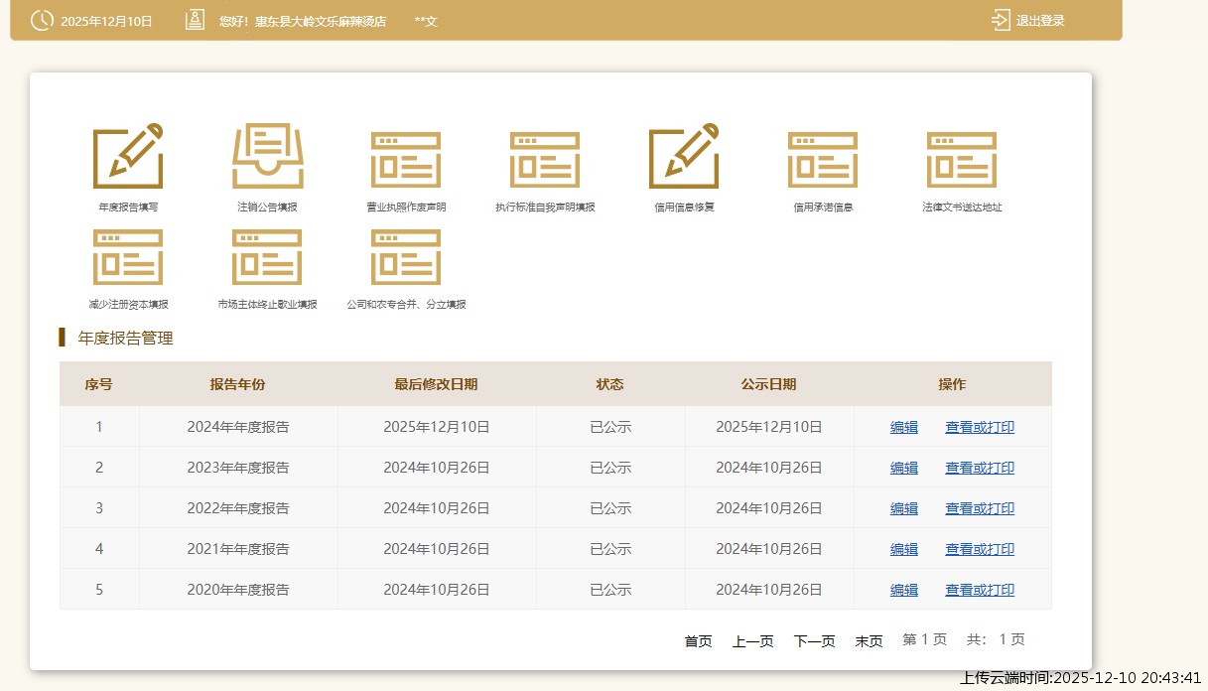
Task: Click the 注销公告填报 icon
Action: [x=267, y=157]
